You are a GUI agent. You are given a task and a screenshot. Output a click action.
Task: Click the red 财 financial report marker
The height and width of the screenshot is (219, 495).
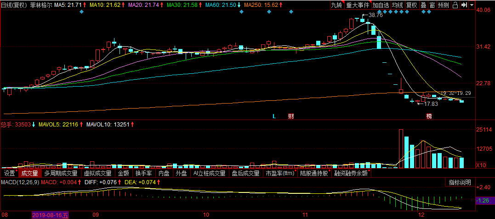pyautogui.click(x=291, y=116)
